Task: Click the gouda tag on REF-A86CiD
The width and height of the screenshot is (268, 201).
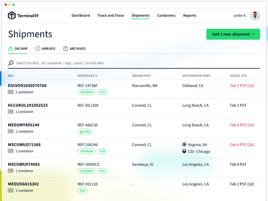Action: pyautogui.click(x=85, y=131)
